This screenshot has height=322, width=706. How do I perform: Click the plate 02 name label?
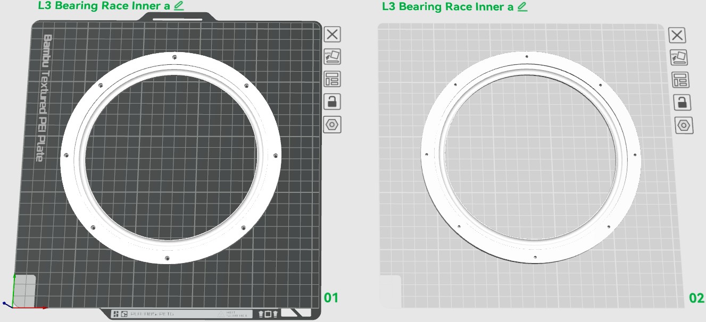coord(448,7)
